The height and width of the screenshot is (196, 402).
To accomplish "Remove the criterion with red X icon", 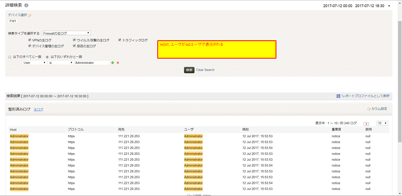I will click(118, 63).
